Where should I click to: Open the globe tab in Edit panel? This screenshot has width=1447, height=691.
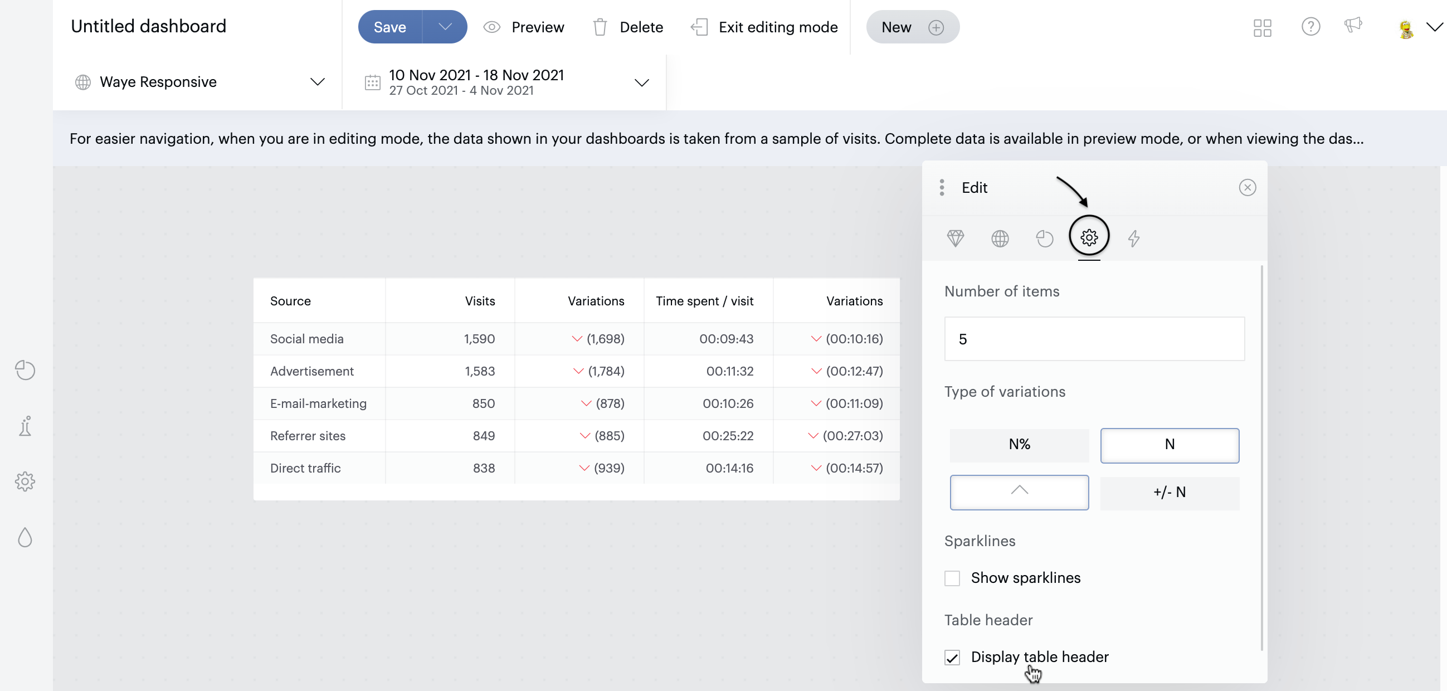coord(1000,238)
